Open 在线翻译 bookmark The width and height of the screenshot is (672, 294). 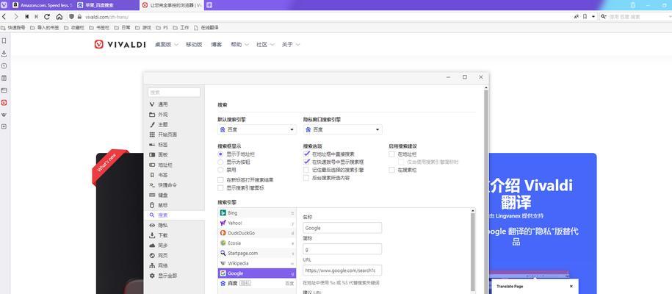[x=206, y=27]
